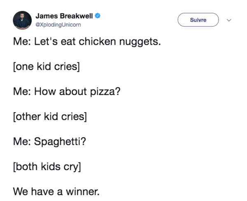Click the word 'both' in the tweet
The image size is (247, 201).
pos(27,166)
